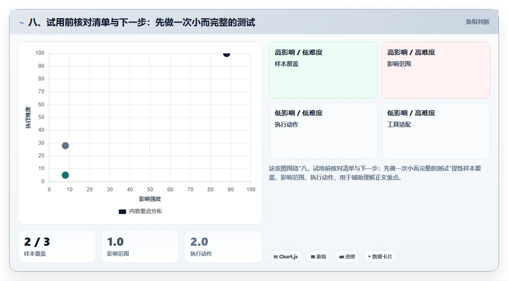Image resolution: width=508 pixels, height=281 pixels.
Task: Select the gray-blue scatter data point
Action: click(65, 146)
